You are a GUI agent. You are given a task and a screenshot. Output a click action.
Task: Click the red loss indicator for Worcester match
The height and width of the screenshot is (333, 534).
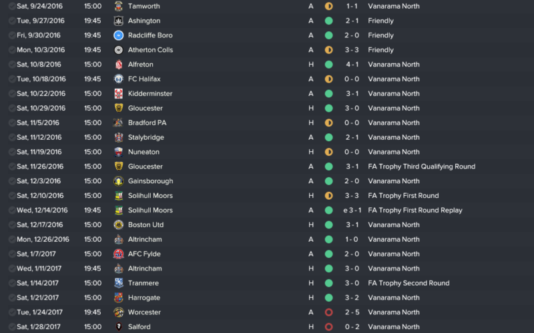(x=328, y=312)
